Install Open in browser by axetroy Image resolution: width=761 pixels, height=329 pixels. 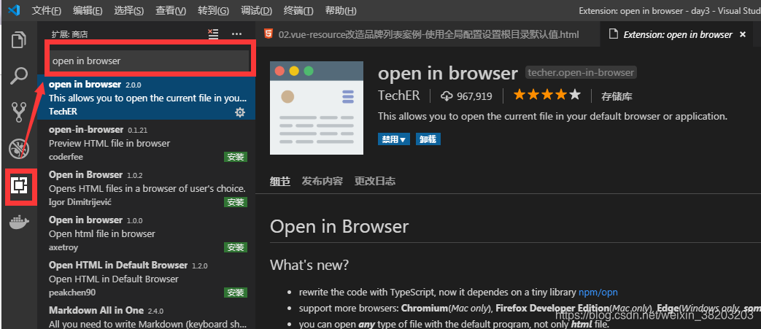[236, 247]
